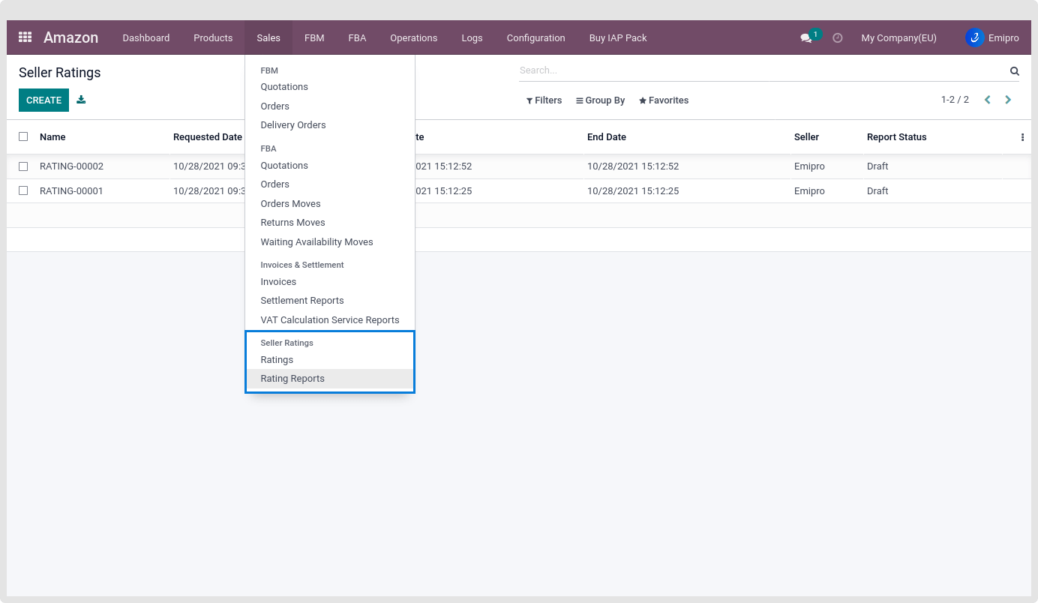Choose Settlement Reports menu entry
Screen dimensions: 1038x603
tap(302, 301)
